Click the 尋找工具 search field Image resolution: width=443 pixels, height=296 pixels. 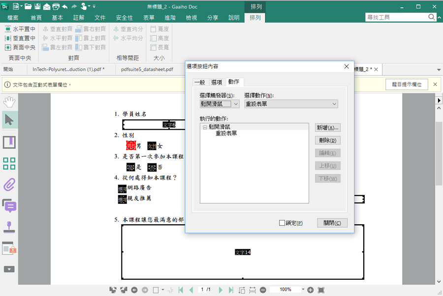point(396,17)
